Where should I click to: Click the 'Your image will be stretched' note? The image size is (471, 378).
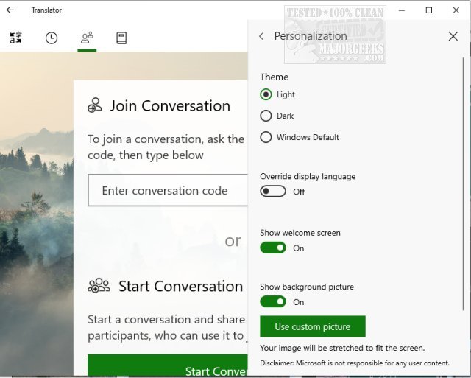point(342,348)
